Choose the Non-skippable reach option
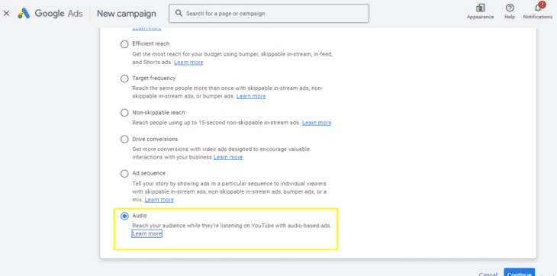The image size is (557, 276). pos(124,113)
